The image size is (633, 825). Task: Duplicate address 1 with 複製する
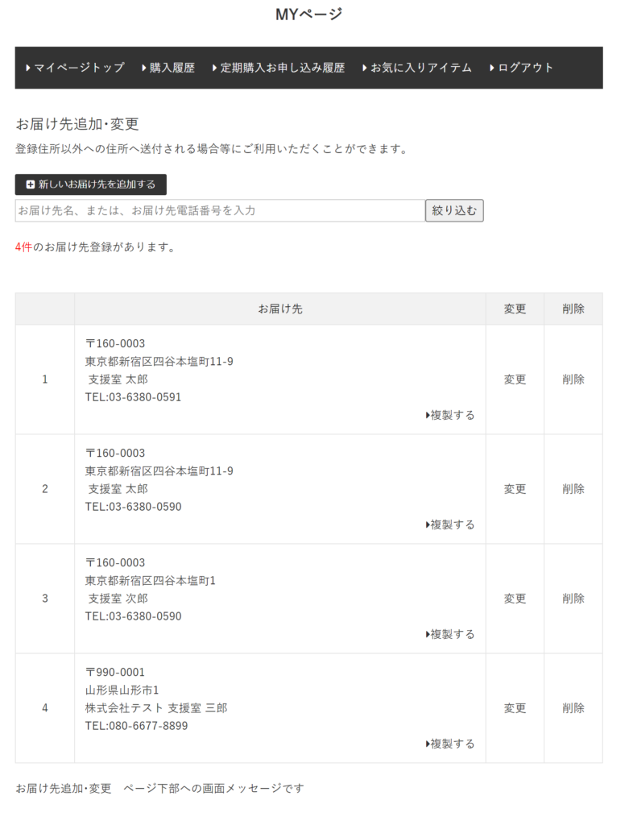(x=451, y=415)
